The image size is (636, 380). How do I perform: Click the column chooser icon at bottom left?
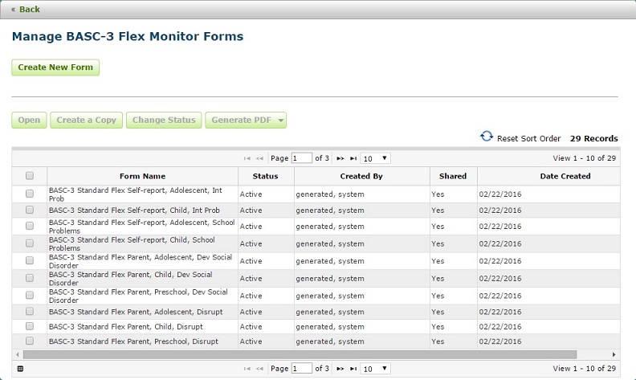[x=20, y=369]
